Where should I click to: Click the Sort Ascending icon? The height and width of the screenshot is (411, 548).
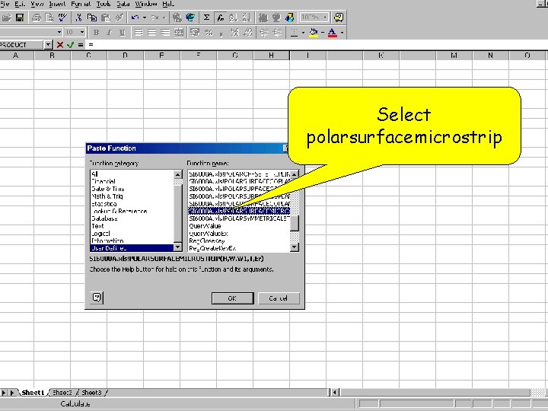233,18
